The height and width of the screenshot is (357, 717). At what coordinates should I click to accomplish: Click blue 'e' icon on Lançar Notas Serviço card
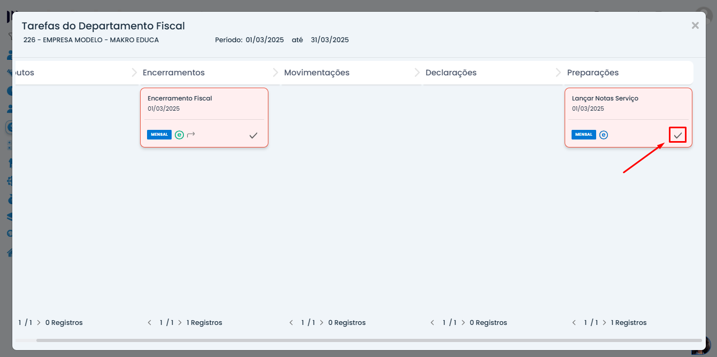coord(604,135)
